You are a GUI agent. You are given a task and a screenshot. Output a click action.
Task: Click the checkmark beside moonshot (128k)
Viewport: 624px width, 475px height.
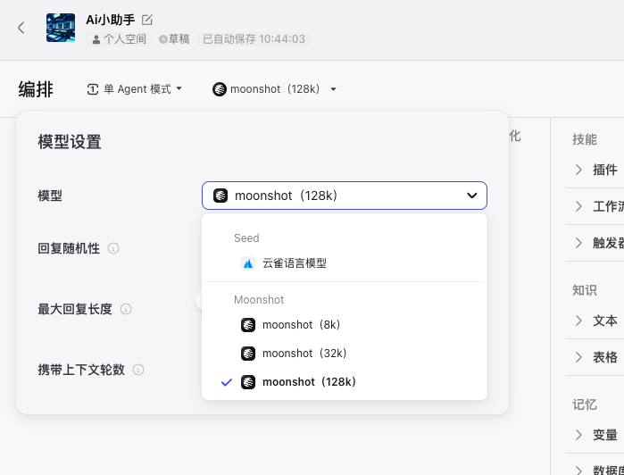click(x=227, y=383)
